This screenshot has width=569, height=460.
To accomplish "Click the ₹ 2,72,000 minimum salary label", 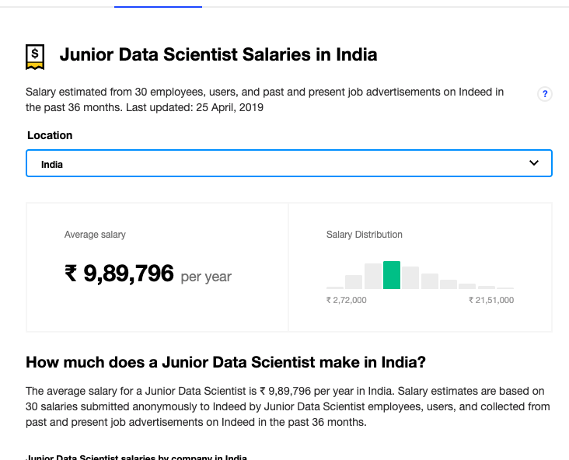I will (x=346, y=300).
